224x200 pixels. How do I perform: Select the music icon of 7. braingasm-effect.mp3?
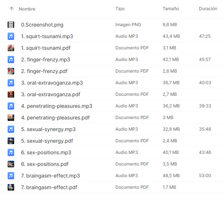(11, 176)
